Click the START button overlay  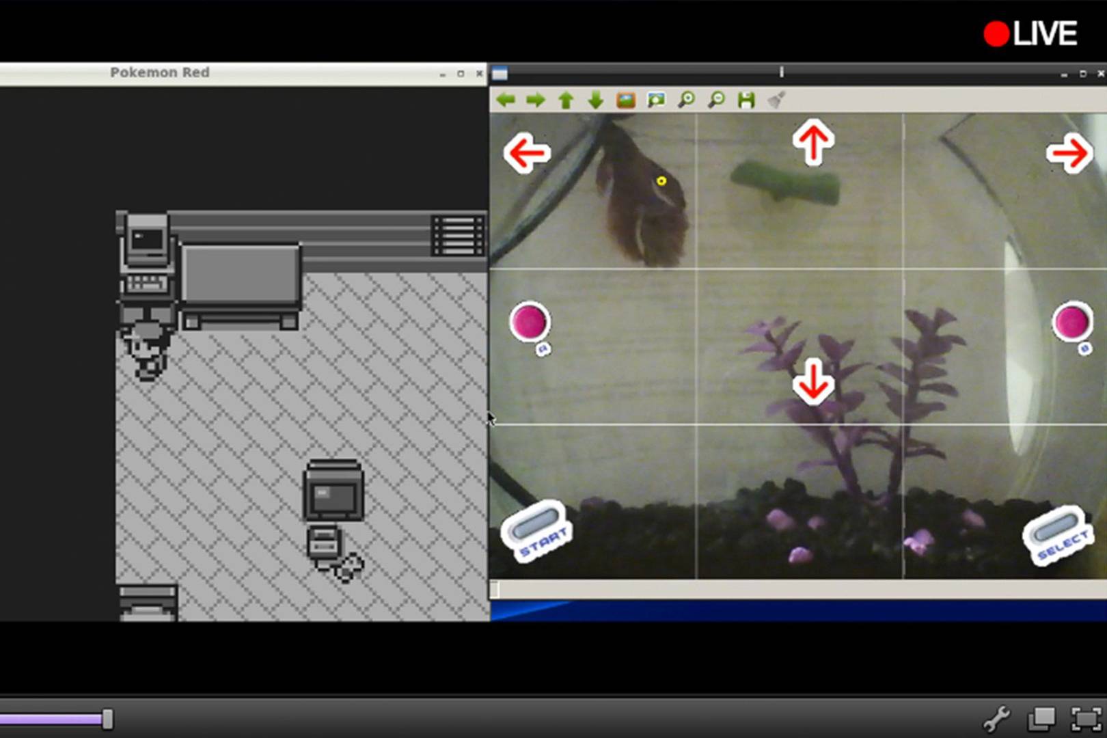537,531
